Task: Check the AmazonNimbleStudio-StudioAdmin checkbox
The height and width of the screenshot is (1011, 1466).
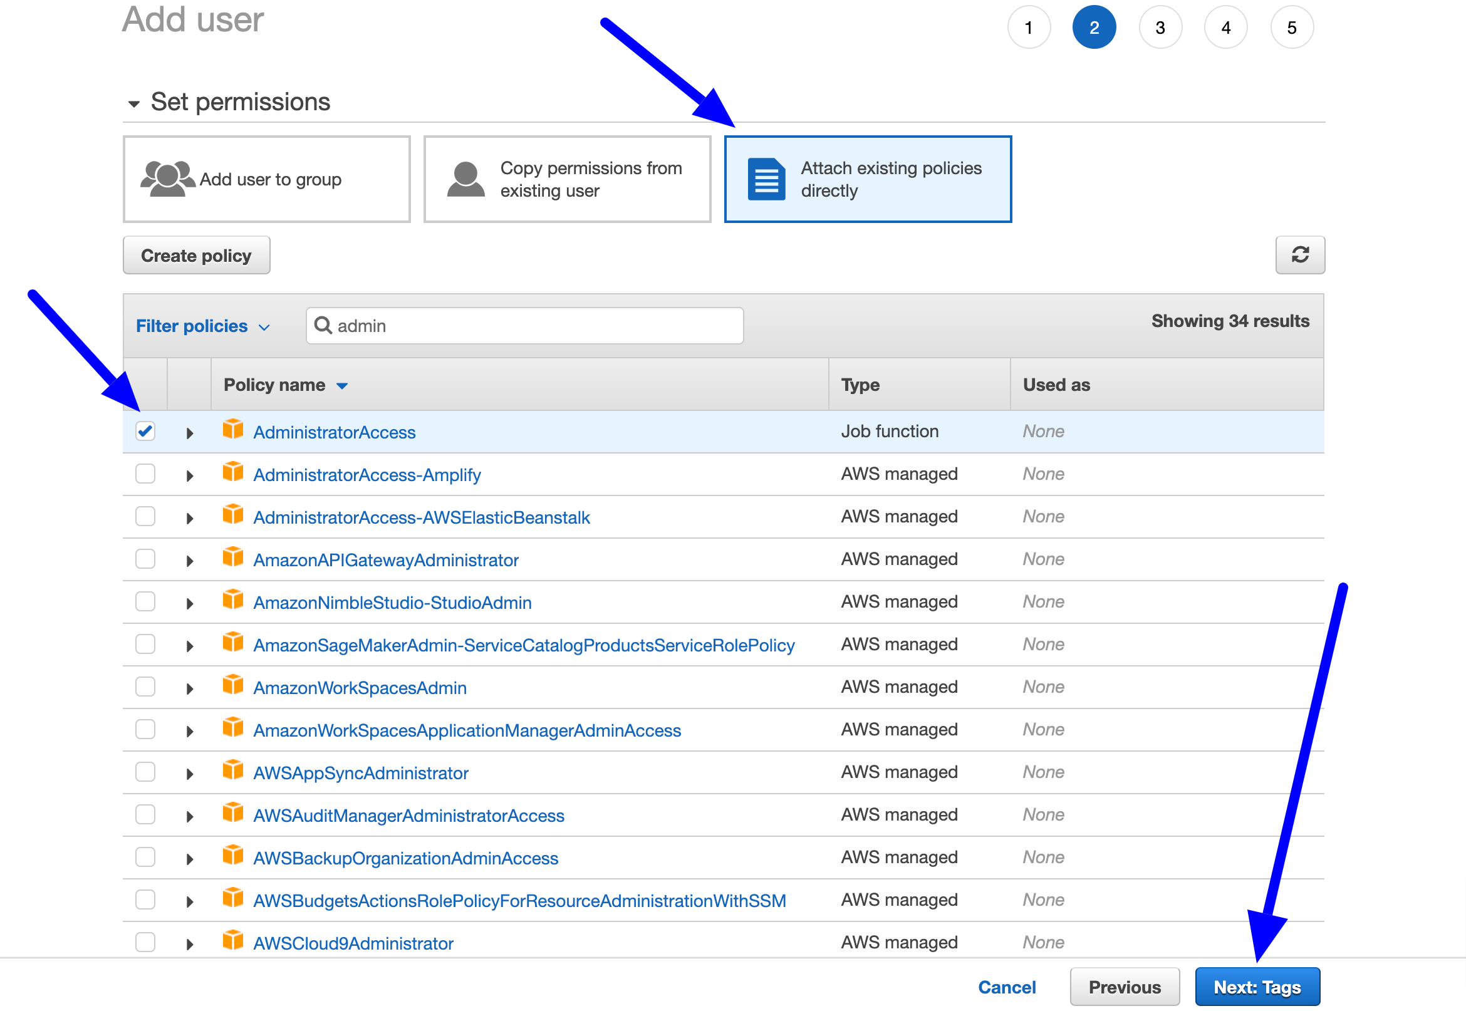Action: point(145,601)
